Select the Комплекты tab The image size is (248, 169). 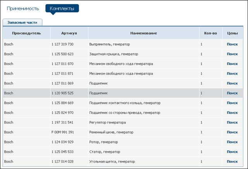click(x=62, y=8)
